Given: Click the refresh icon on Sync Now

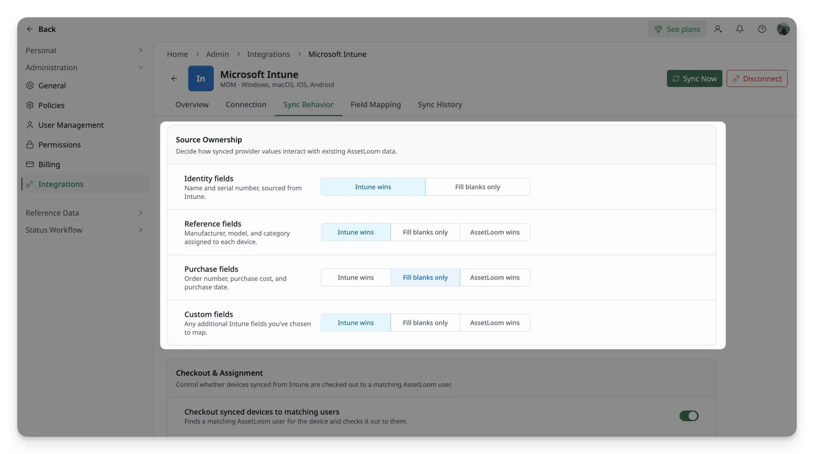Looking at the screenshot, I should 676,79.
